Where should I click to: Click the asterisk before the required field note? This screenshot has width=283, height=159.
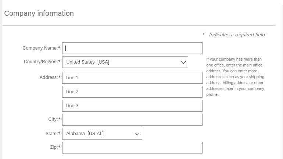point(204,35)
